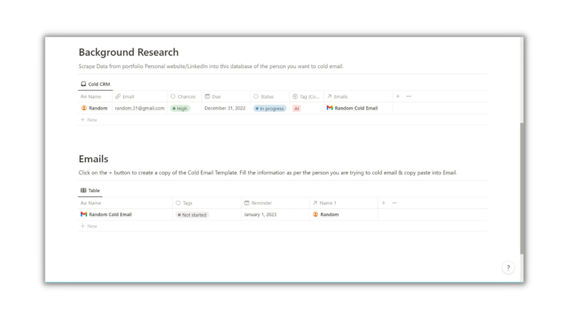
Task: Add New row in Emails table
Action: [89, 226]
